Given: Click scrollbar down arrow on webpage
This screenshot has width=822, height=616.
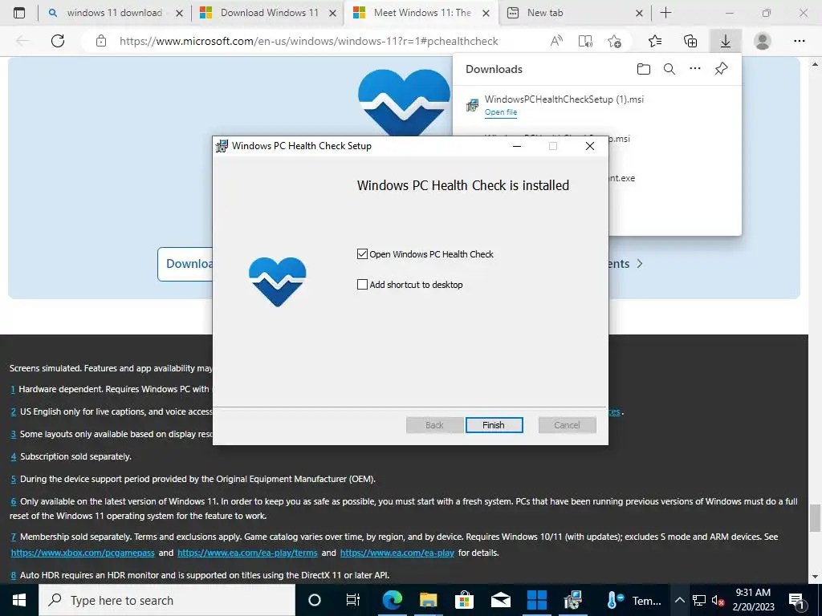Looking at the screenshot, I should point(815,577).
